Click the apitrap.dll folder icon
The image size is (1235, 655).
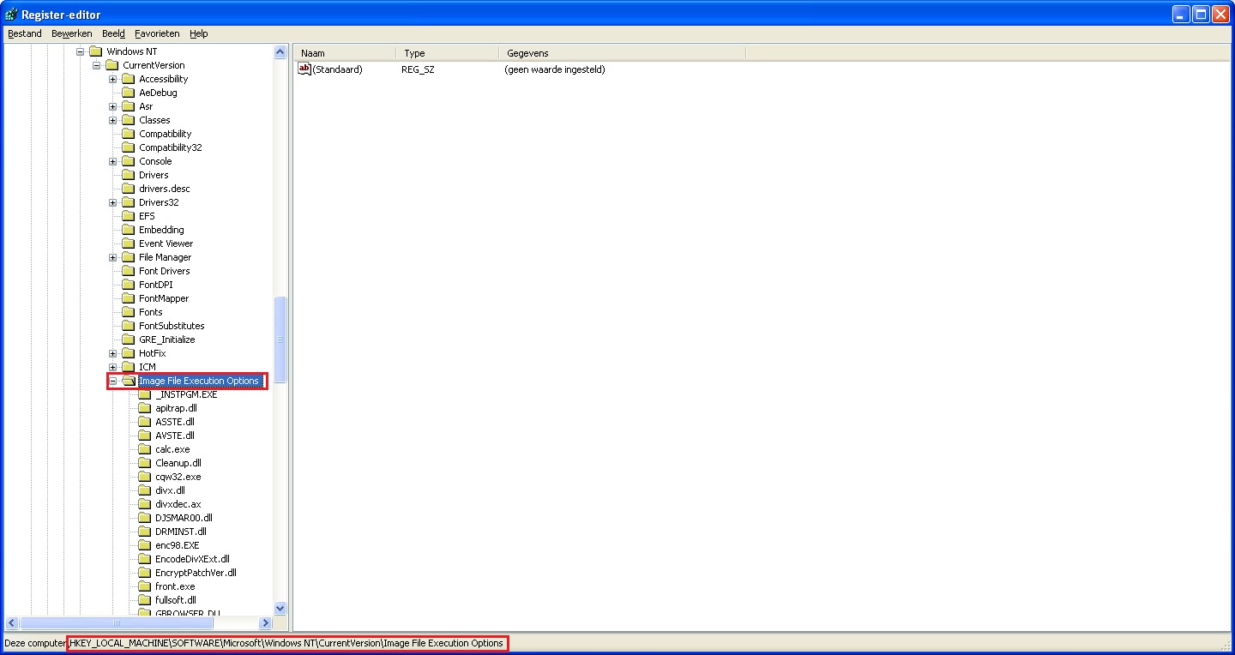[145, 408]
